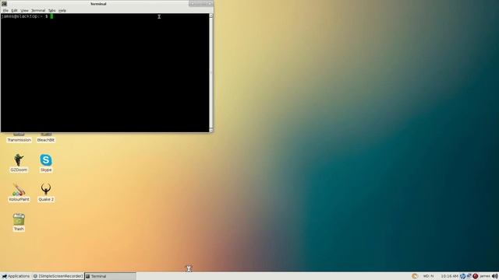Viewport: 499px width, 280px height.
Task: Open the File menu in Terminal
Action: pos(5,10)
